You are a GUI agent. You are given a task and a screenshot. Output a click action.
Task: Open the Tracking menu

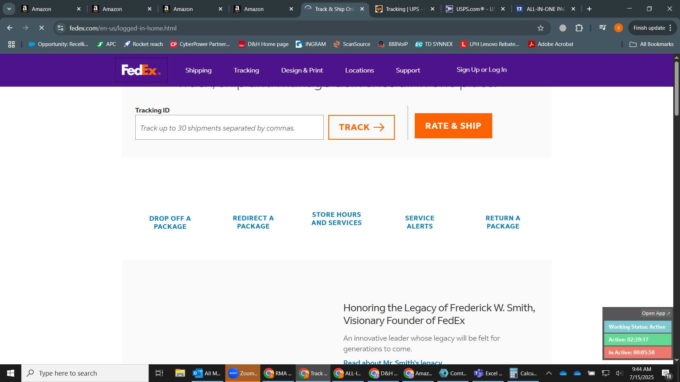pyautogui.click(x=246, y=70)
